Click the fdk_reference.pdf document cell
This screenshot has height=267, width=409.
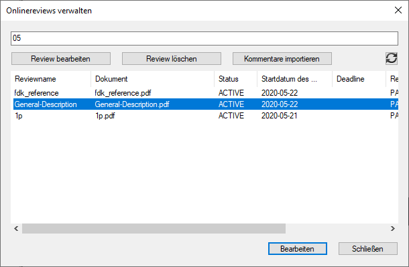pyautogui.click(x=123, y=93)
